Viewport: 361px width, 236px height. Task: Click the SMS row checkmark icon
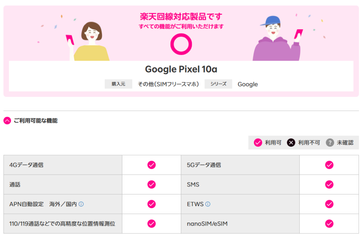tap(329, 184)
